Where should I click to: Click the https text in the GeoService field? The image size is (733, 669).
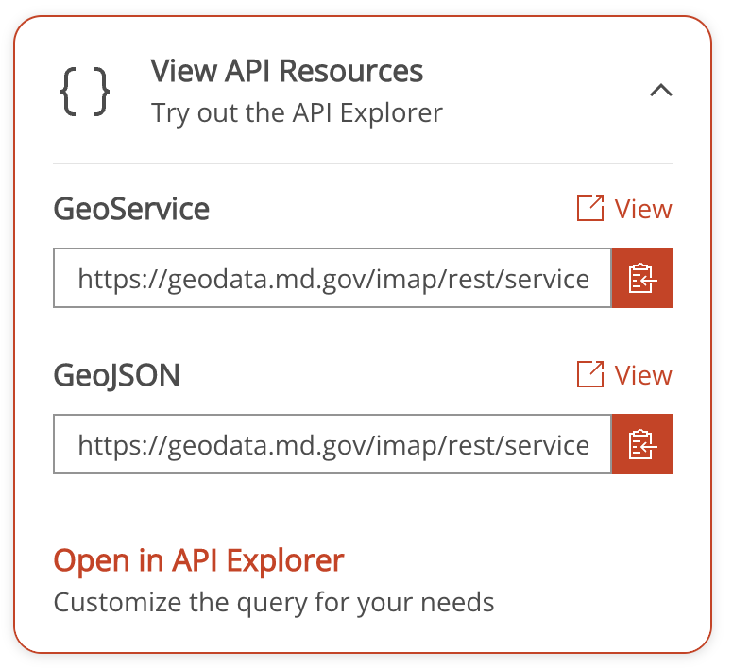click(108, 279)
